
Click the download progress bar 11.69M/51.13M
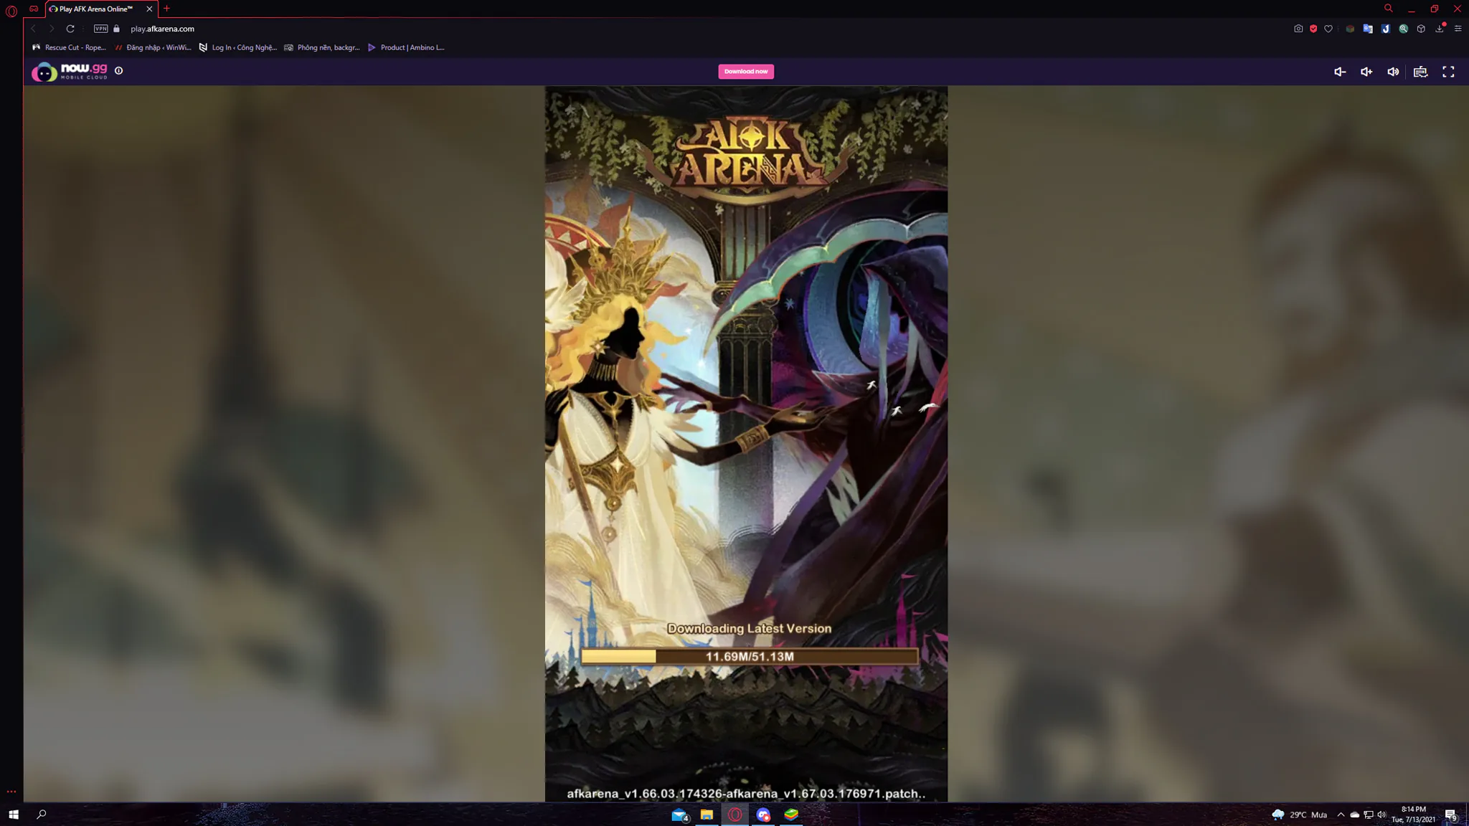pos(749,656)
